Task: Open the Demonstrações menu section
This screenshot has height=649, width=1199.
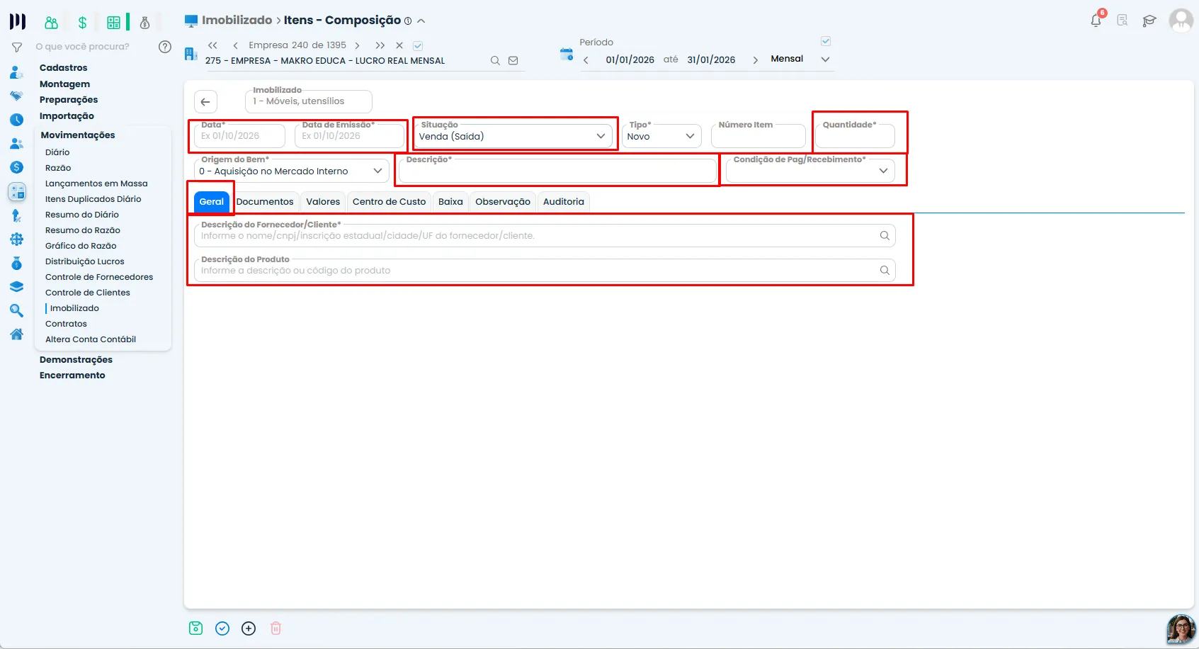Action: point(76,360)
